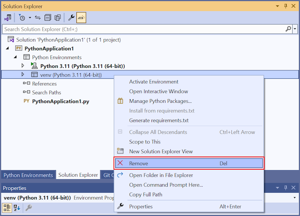Open the search options dropdown arrow
This screenshot has height=216, width=300.
click(295, 29)
